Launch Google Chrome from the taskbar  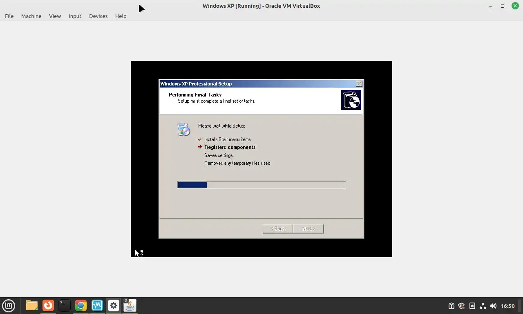tap(80, 305)
